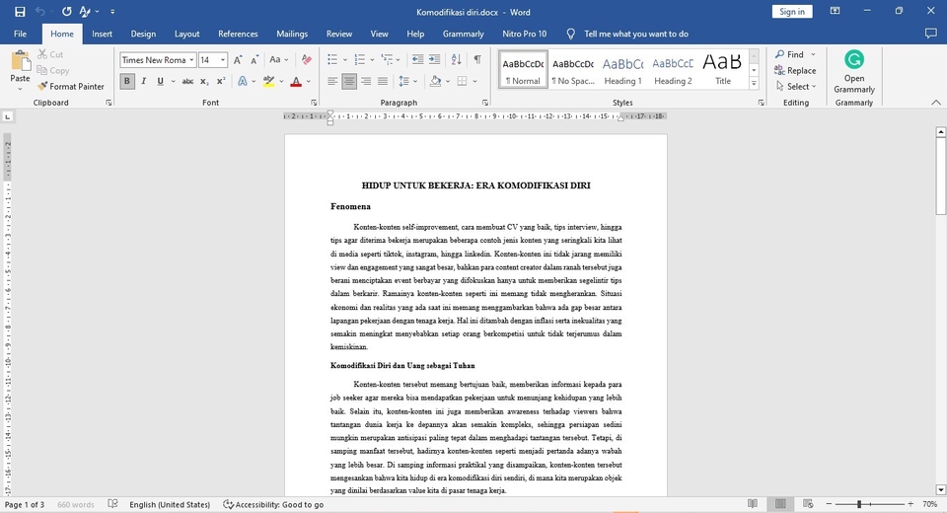Switch to the References tab
This screenshot has width=947, height=513.
tap(238, 34)
